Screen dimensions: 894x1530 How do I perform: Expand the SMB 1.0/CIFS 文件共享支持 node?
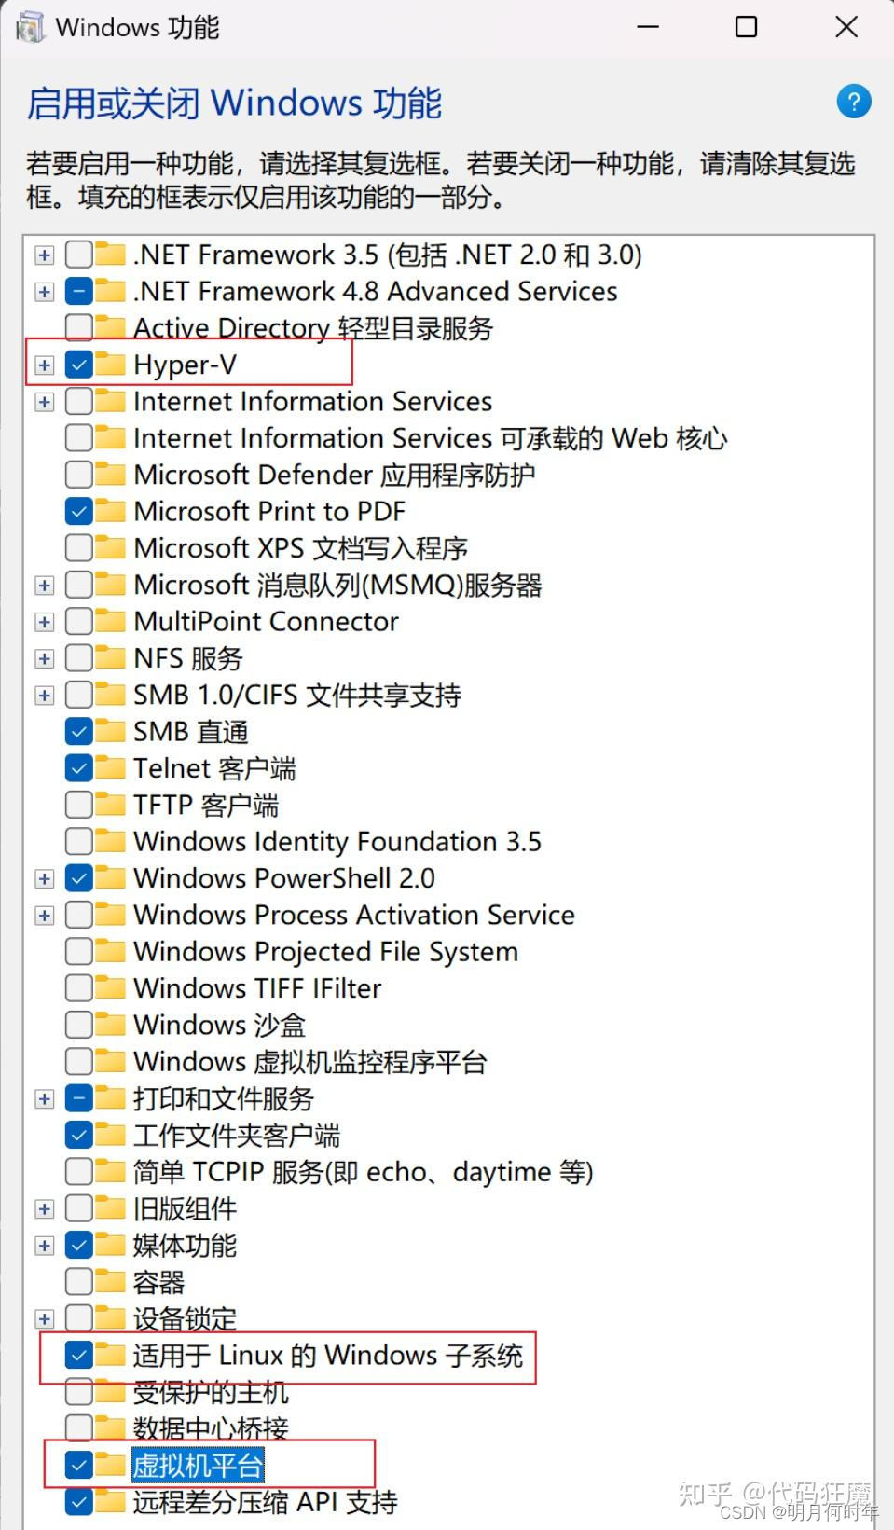[x=43, y=694]
